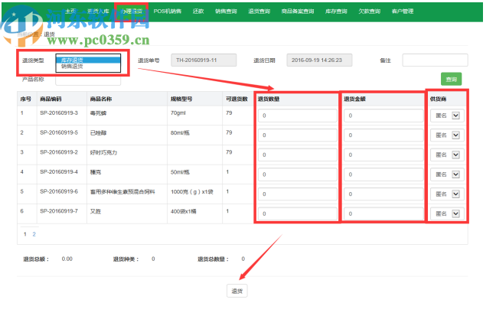Screen dimensions: 496x316
Task: Click the 退货总数量 label
Action: pos(214,259)
